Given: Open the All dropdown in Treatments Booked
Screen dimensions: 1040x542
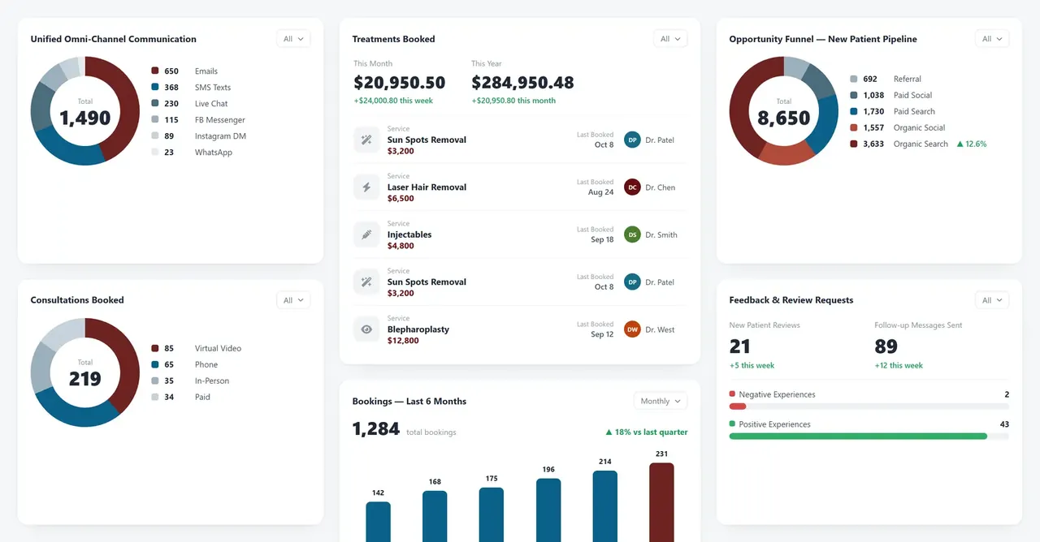Looking at the screenshot, I should tap(670, 39).
